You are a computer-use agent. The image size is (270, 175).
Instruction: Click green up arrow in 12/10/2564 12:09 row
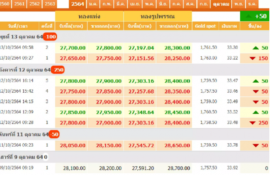(x=256, y=112)
